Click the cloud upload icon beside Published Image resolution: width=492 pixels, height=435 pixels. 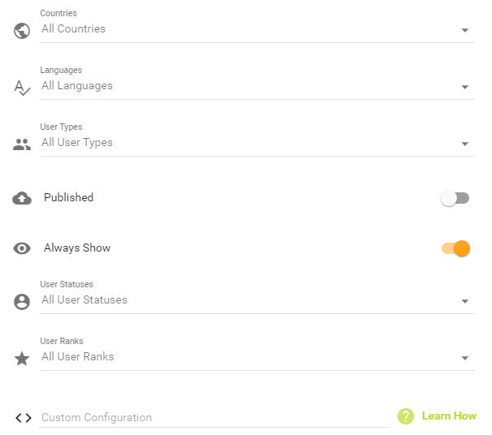coord(22,198)
